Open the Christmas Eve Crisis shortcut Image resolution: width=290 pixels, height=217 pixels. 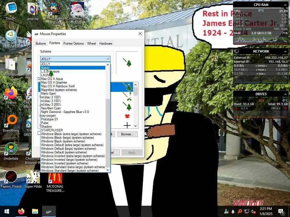[77, 13]
